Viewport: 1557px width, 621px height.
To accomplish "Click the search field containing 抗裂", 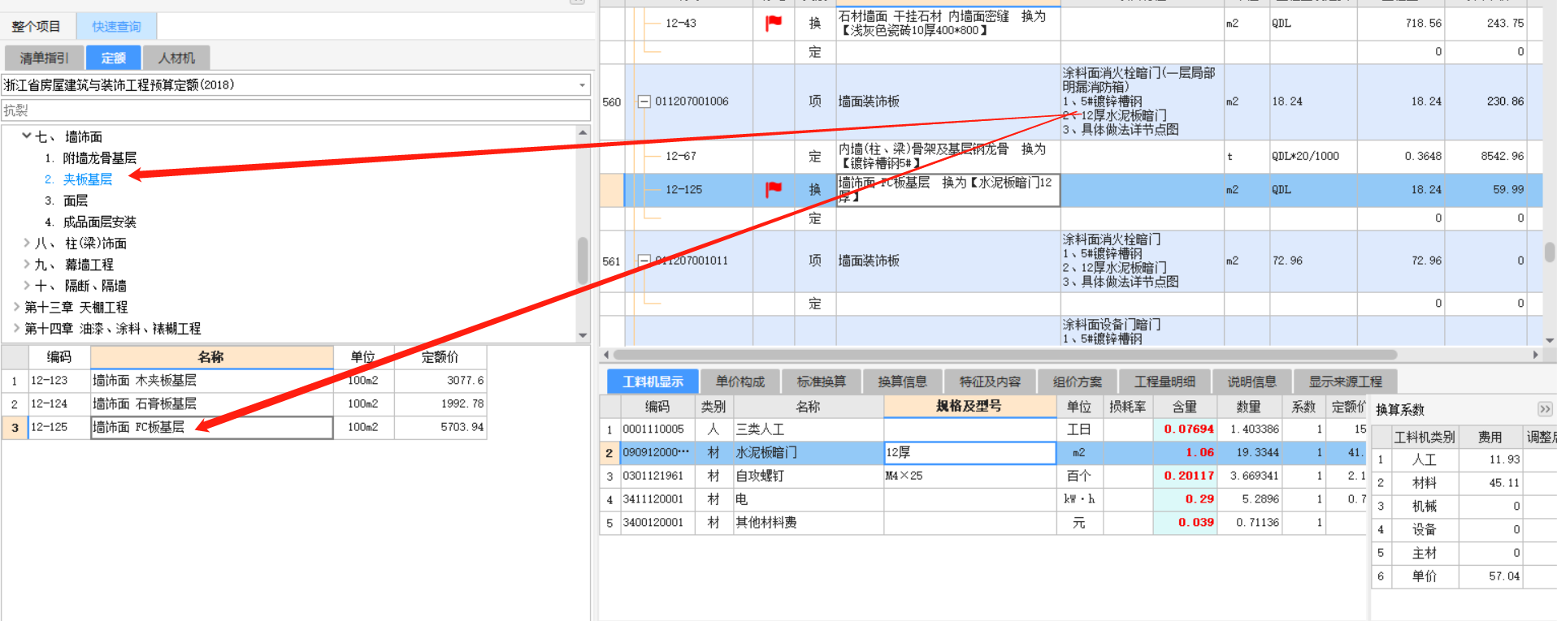I will click(x=296, y=110).
